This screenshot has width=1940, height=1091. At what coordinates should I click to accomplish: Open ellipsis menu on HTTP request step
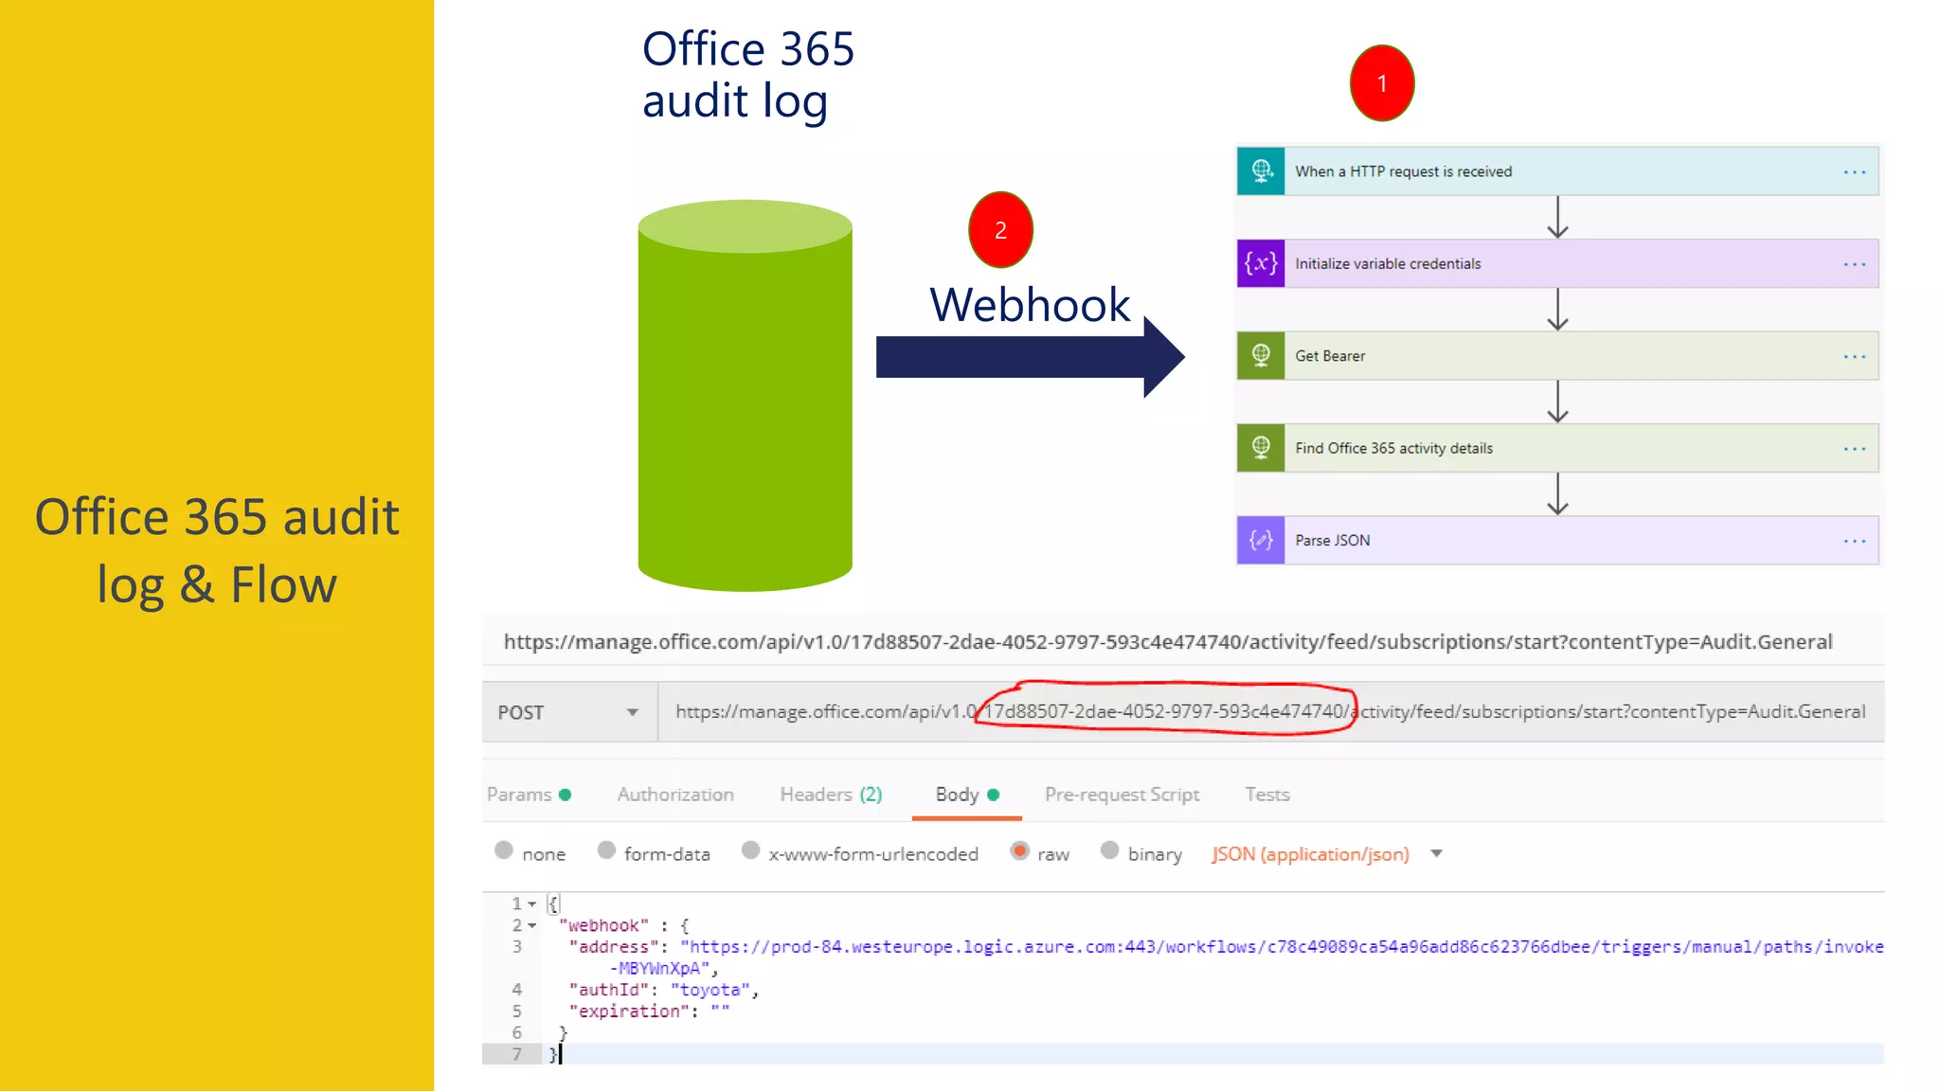tap(1855, 172)
